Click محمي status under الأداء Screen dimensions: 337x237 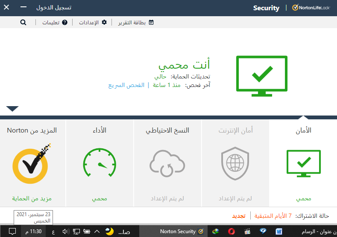coord(100,199)
